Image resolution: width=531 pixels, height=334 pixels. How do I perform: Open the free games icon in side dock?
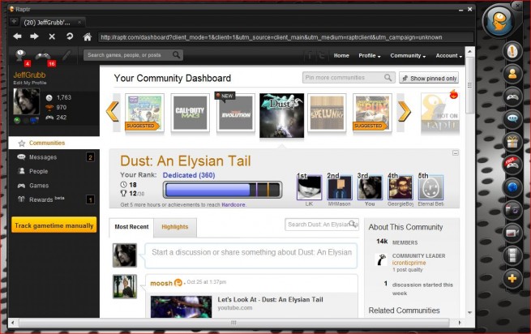512,165
